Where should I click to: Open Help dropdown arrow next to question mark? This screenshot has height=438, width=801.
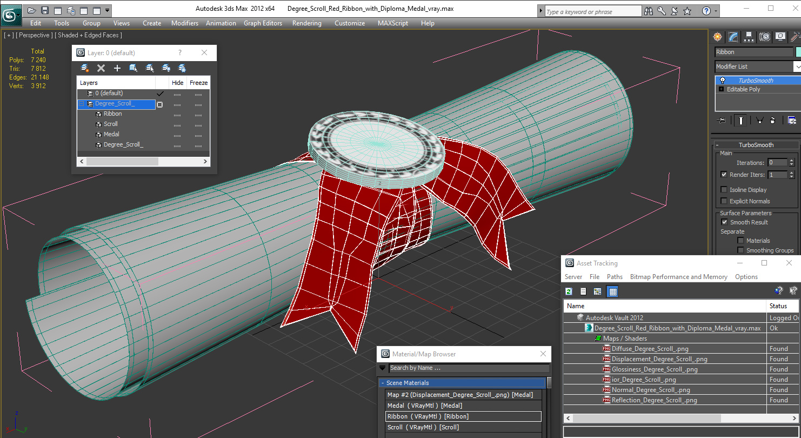716,11
